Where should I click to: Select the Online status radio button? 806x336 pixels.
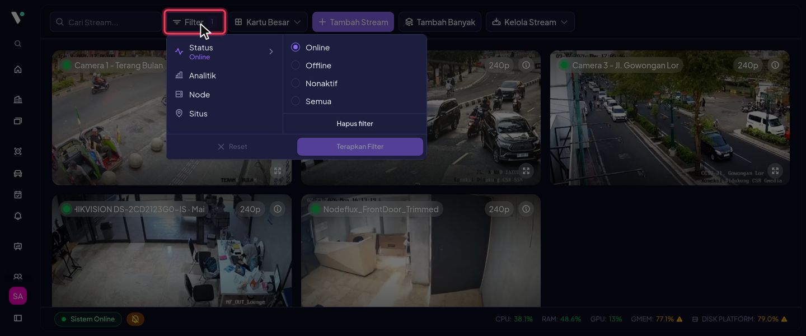[296, 48]
